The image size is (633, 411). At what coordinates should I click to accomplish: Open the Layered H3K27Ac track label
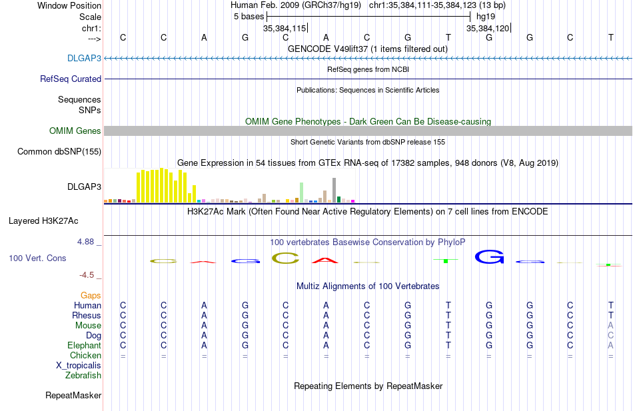pyautogui.click(x=43, y=221)
